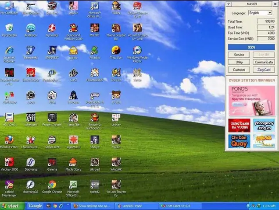Screen dimensions: 279x210
Task: Click the blue 99% progress bar
Action: pyautogui.click(x=251, y=47)
